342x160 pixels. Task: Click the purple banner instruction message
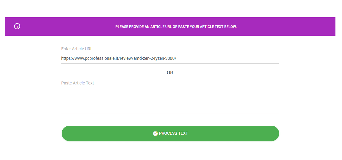[176, 27]
